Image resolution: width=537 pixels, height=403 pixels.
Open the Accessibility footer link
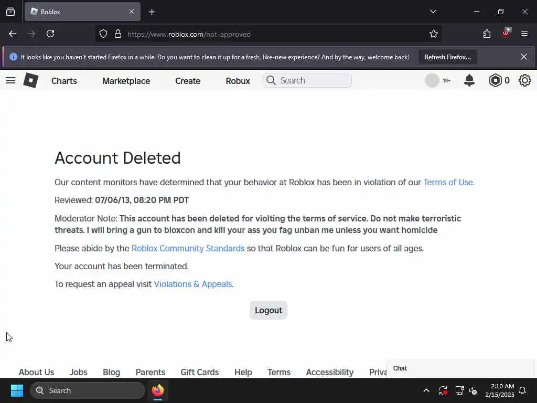tap(330, 372)
